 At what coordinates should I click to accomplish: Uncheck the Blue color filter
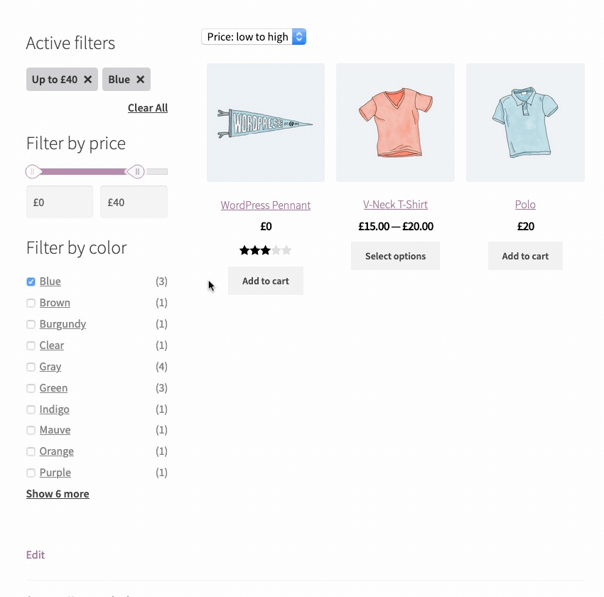[x=31, y=281]
